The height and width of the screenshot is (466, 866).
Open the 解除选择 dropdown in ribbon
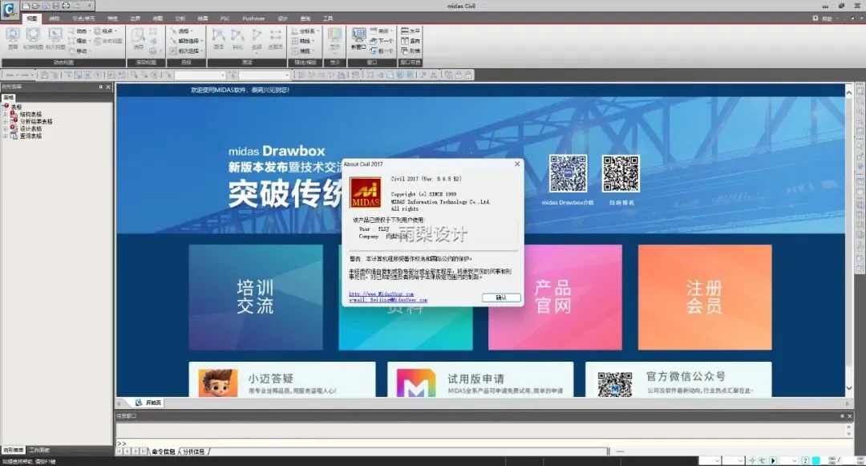click(x=187, y=41)
